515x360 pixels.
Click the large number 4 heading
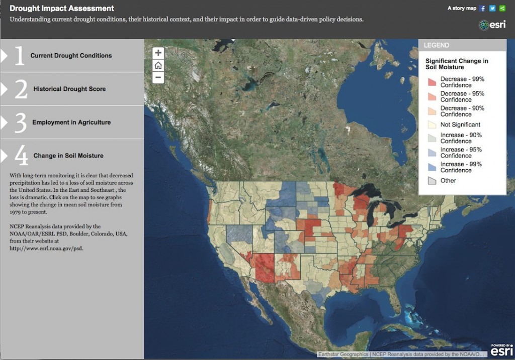point(21,156)
